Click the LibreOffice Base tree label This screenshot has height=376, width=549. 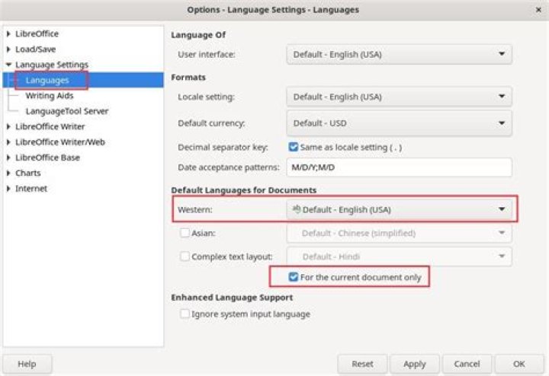47,158
